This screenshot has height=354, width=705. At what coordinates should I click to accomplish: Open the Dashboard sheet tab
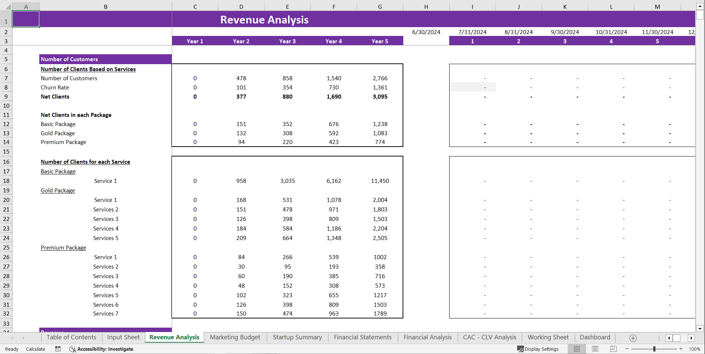click(x=595, y=338)
